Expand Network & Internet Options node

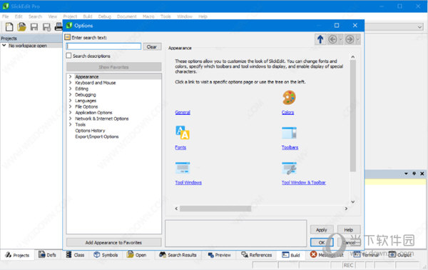[71, 119]
